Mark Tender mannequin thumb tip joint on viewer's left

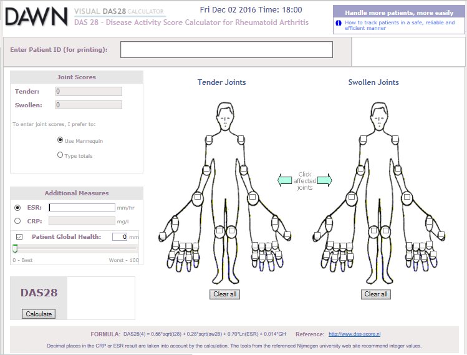coord(163,235)
